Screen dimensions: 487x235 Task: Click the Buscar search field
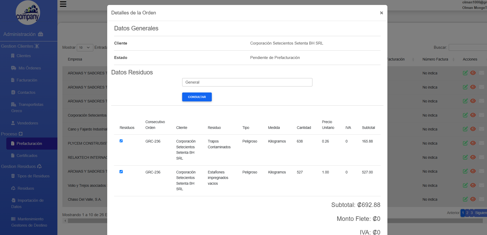coord(468,47)
